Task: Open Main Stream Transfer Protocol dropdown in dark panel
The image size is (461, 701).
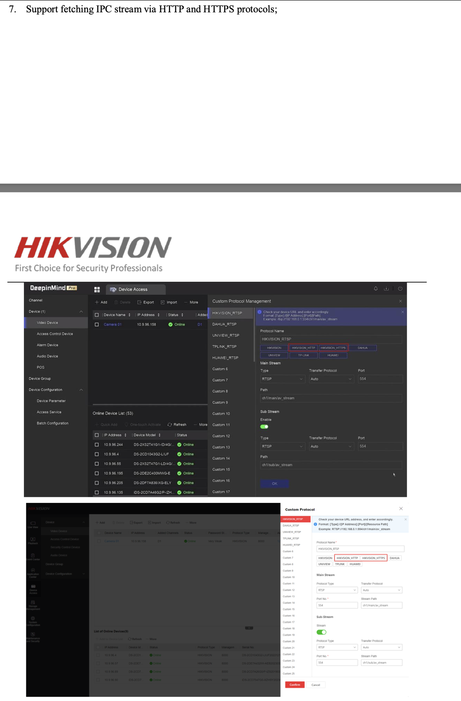Action: [x=331, y=379]
